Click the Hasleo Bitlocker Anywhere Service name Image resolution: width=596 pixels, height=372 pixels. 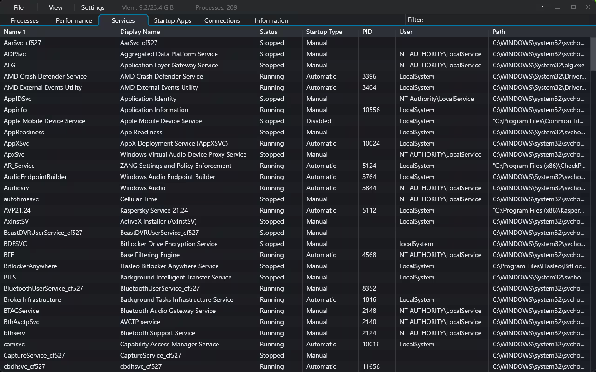[x=169, y=266]
